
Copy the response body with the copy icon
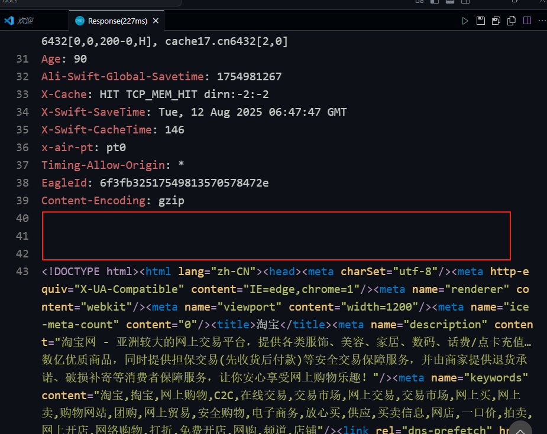512,21
